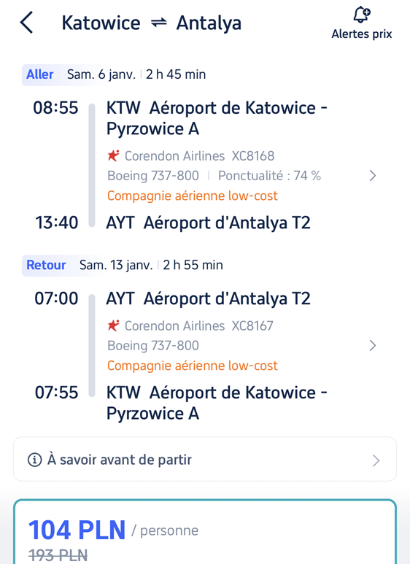Select the Aller label
The height and width of the screenshot is (564, 410).
click(40, 74)
